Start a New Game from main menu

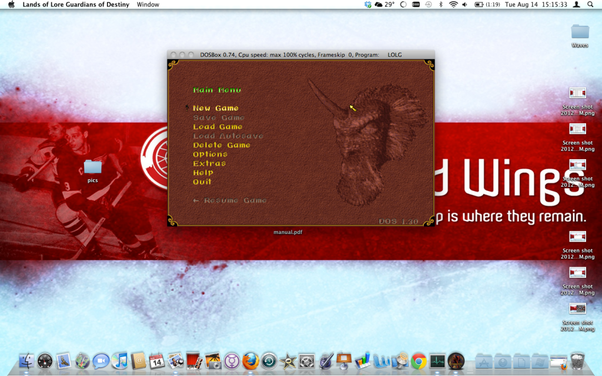point(216,108)
